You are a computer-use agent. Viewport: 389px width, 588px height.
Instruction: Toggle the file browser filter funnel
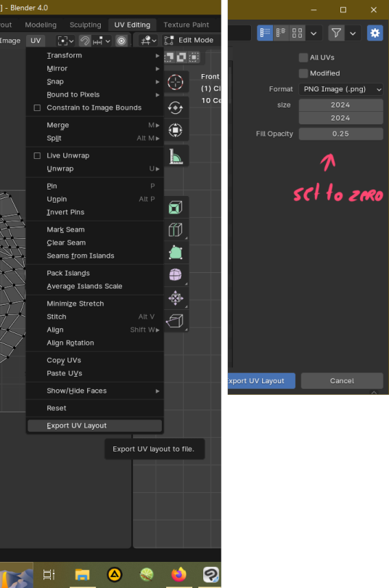click(x=336, y=33)
